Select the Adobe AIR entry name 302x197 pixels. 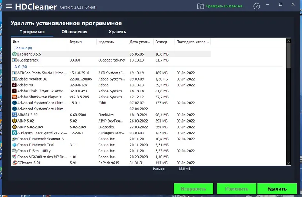pyautogui.click(x=26, y=85)
